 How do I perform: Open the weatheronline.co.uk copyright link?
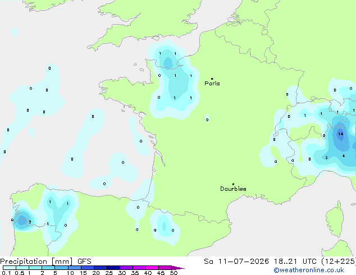[309, 270]
